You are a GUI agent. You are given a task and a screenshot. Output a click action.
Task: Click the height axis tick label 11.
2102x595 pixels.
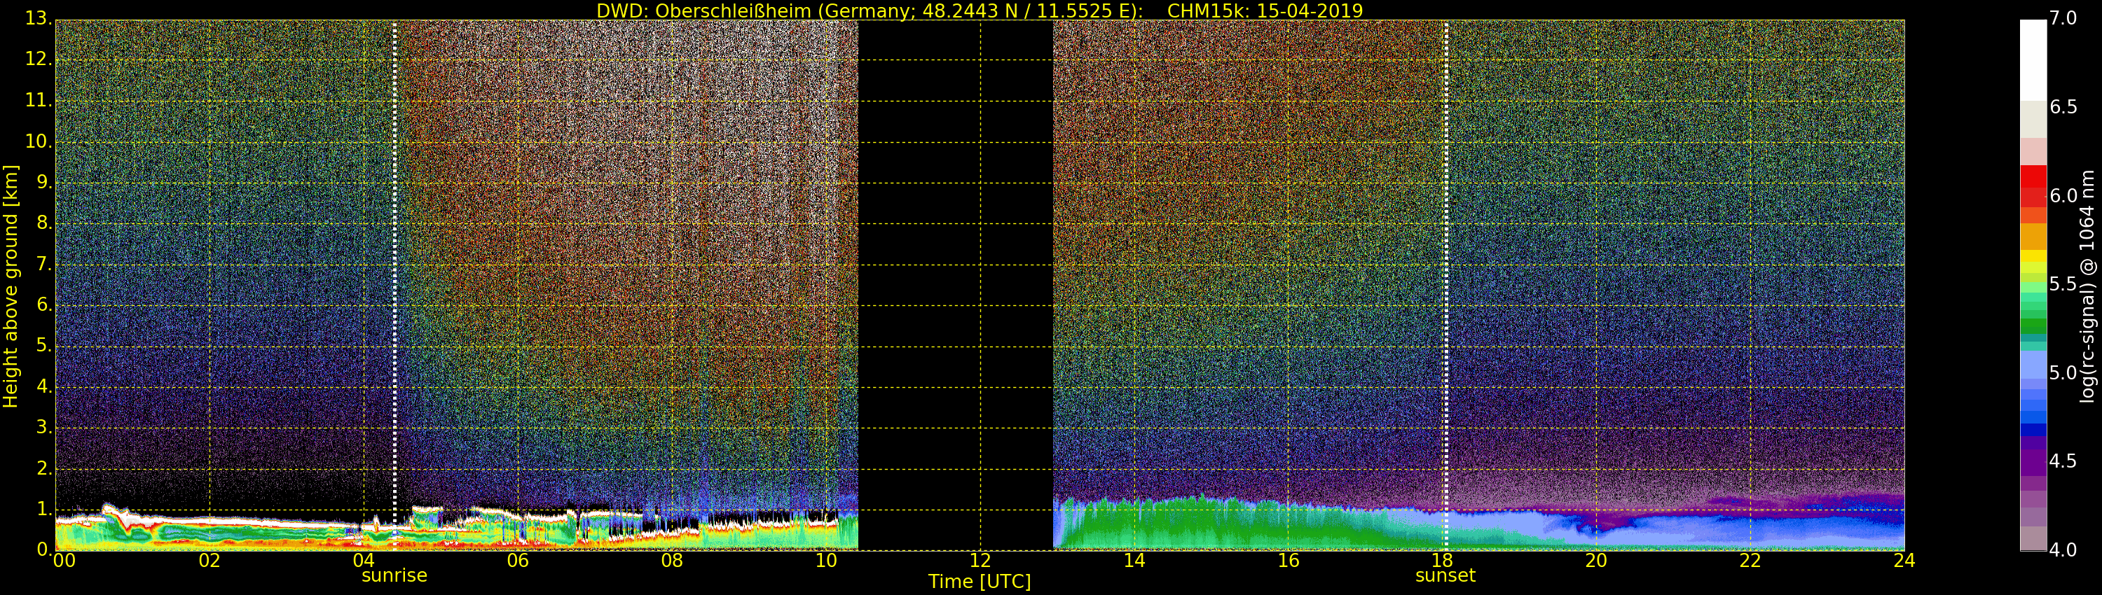tap(38, 100)
